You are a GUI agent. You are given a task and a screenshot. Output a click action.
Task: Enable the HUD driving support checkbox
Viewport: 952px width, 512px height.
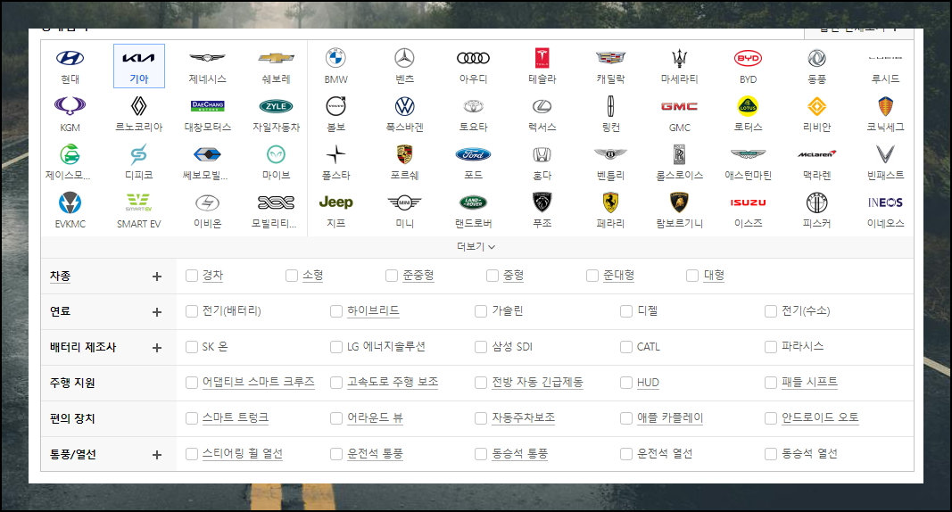[626, 383]
